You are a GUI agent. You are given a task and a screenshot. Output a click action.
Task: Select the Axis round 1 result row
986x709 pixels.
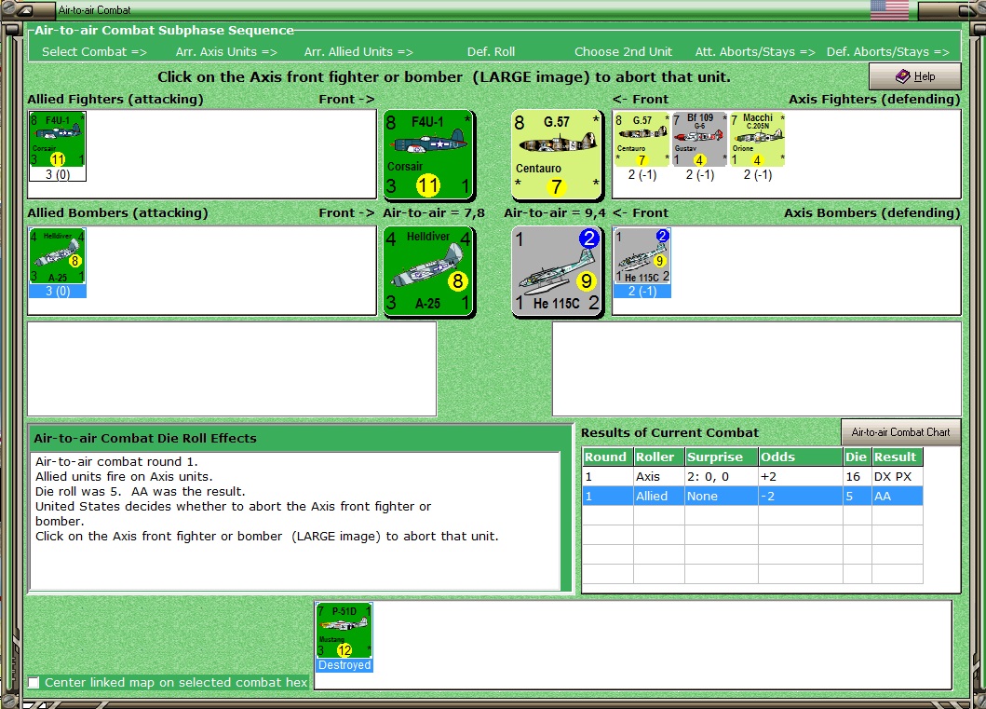752,477
